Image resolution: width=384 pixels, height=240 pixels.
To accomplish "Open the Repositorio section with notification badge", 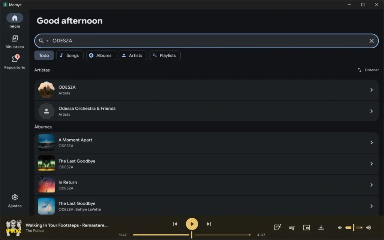I will (15, 62).
